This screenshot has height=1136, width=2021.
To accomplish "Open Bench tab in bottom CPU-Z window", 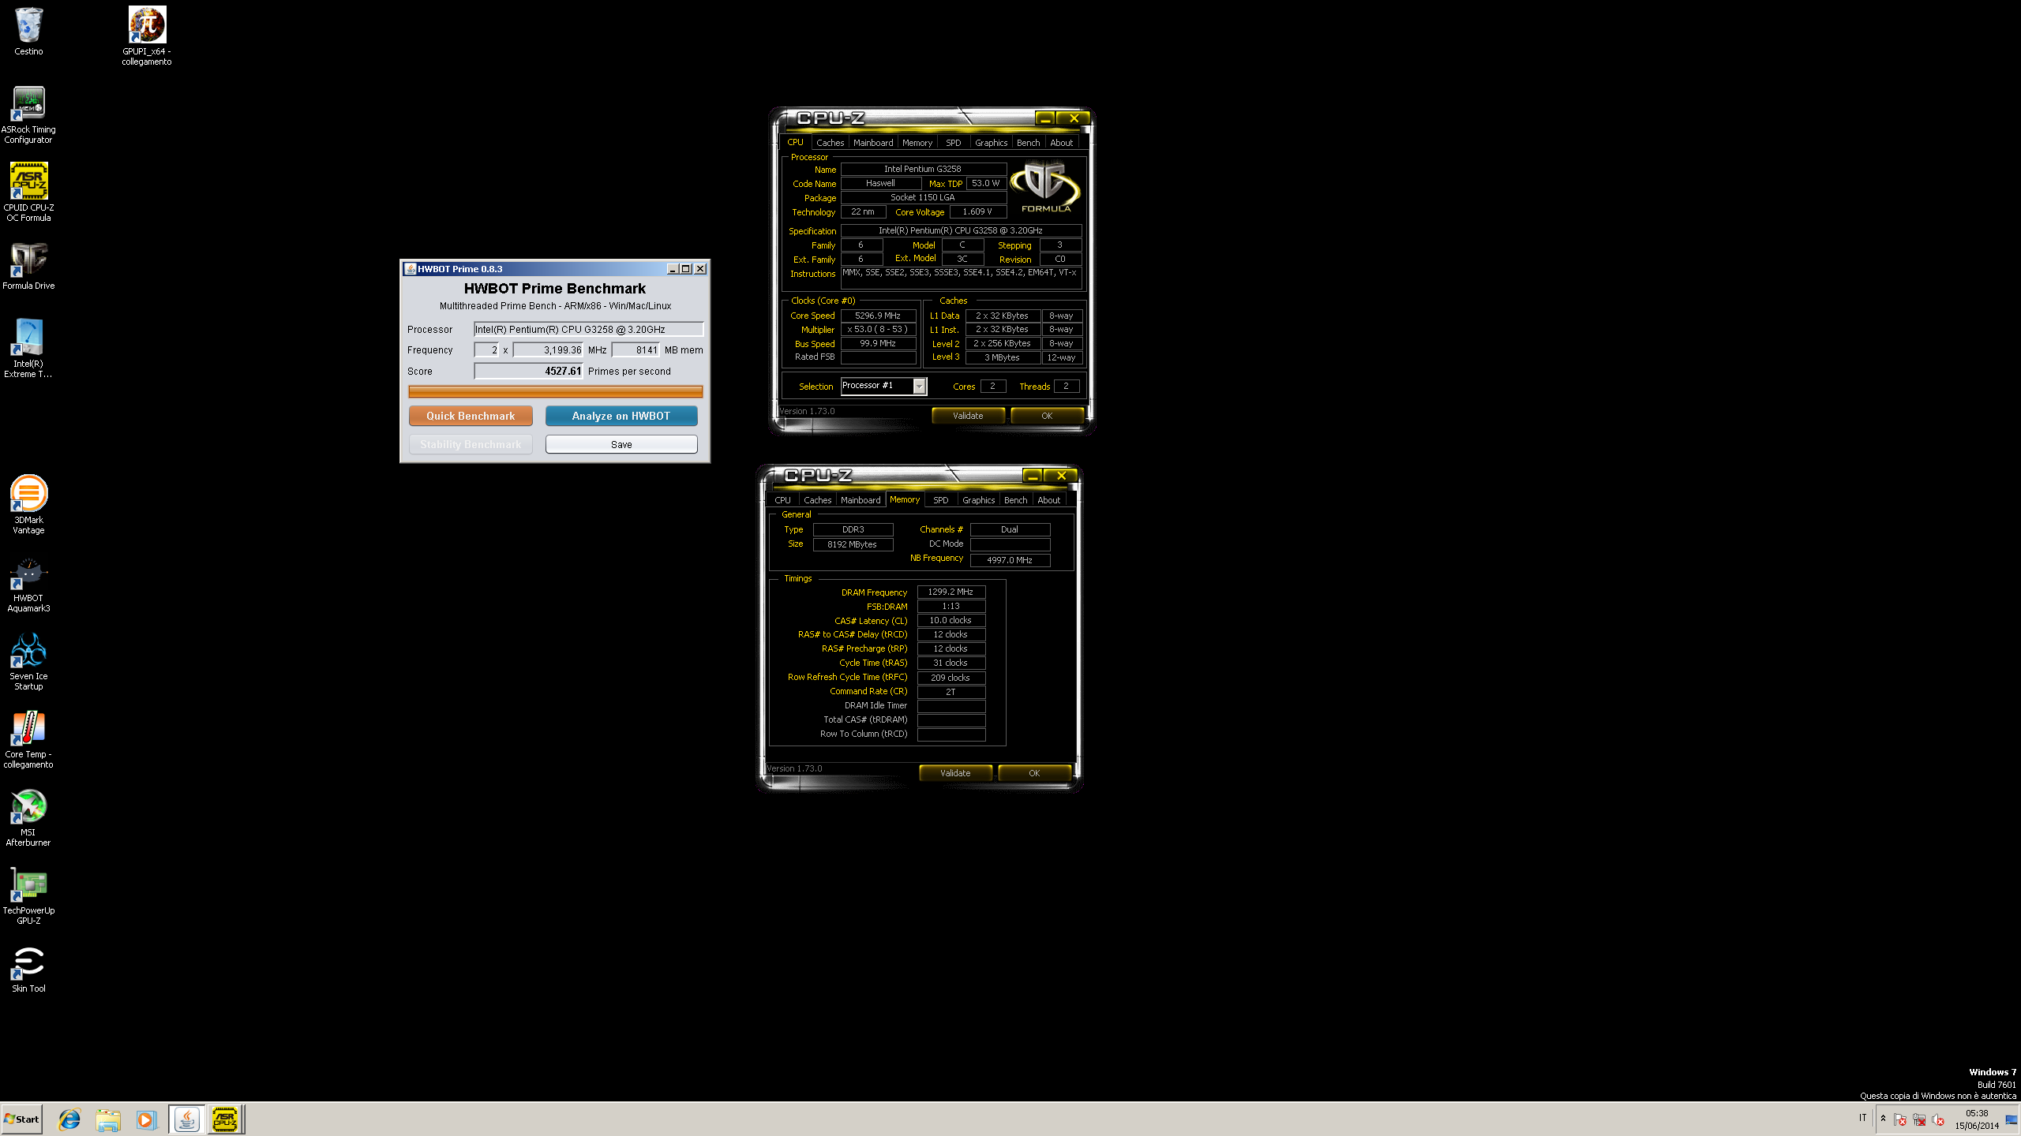I will click(1015, 500).
